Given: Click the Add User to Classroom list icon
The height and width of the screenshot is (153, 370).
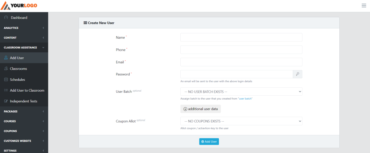Looking at the screenshot, I should [x=6, y=90].
